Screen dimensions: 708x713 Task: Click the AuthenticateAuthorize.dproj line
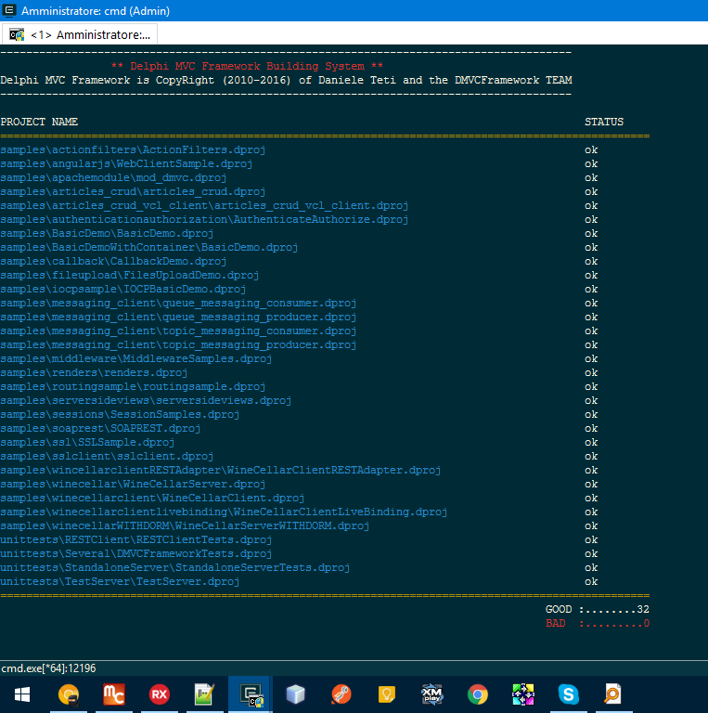[x=204, y=220]
